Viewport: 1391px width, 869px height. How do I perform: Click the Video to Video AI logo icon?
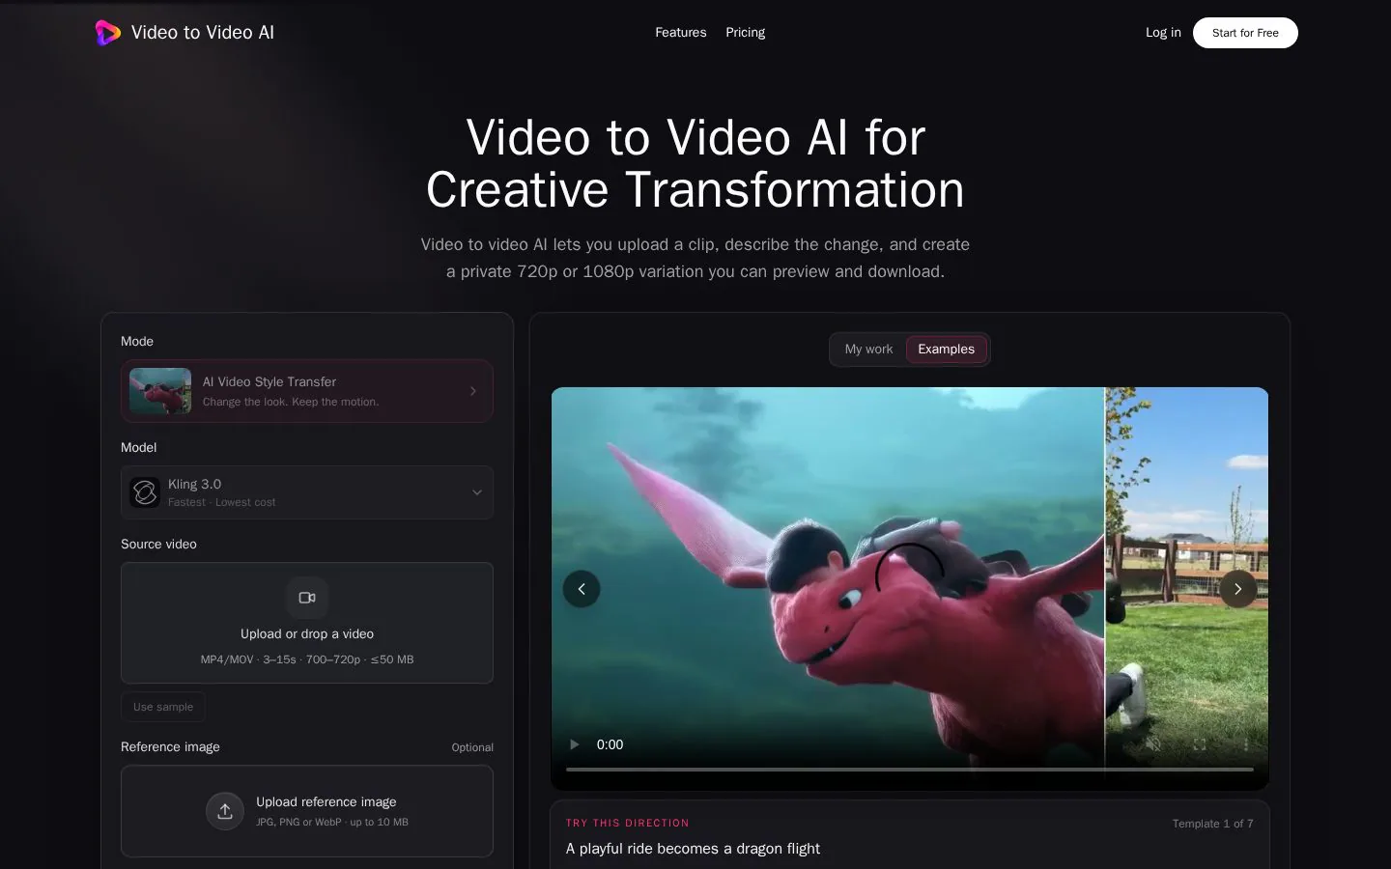pyautogui.click(x=107, y=33)
